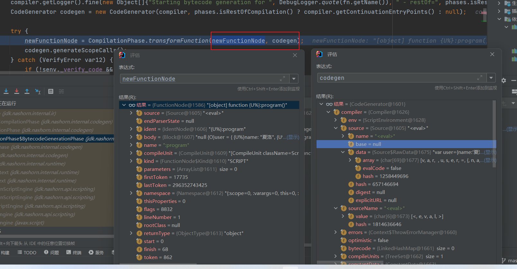The image size is (517, 269).
Task: Select the flags = 8832 row
Action: (209, 209)
